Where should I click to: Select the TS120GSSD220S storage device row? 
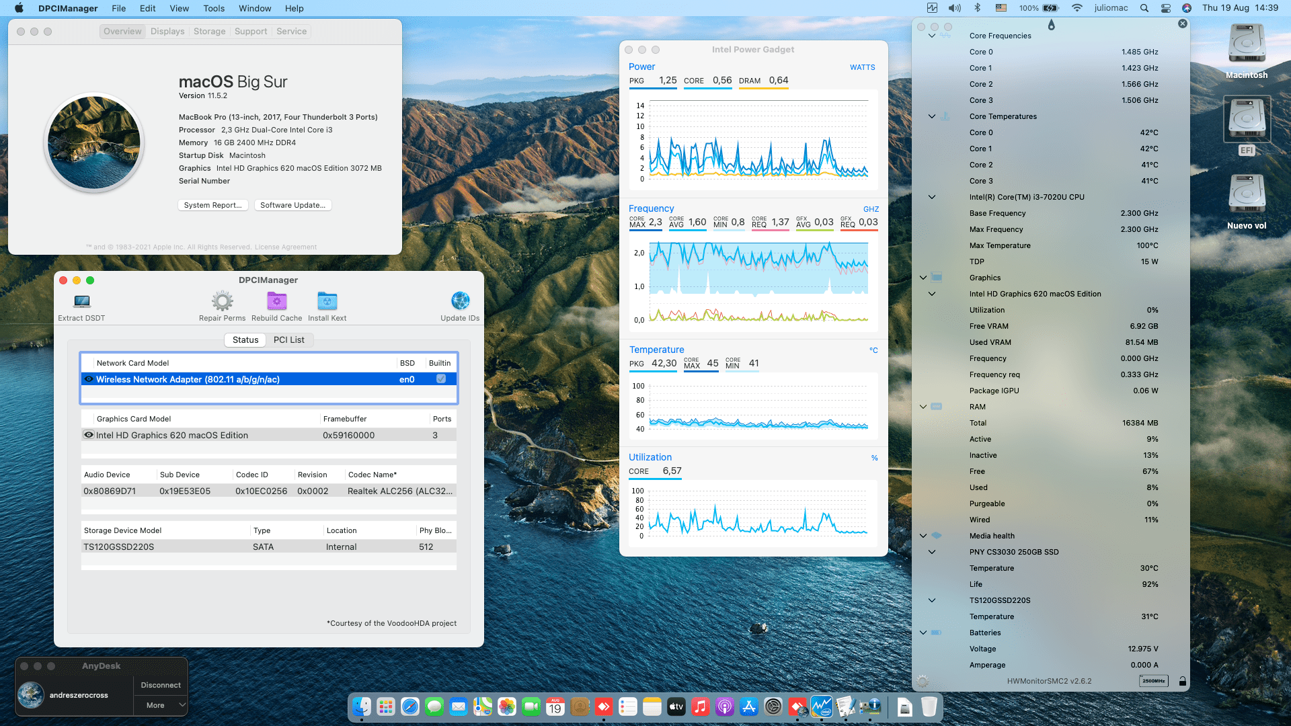point(269,547)
